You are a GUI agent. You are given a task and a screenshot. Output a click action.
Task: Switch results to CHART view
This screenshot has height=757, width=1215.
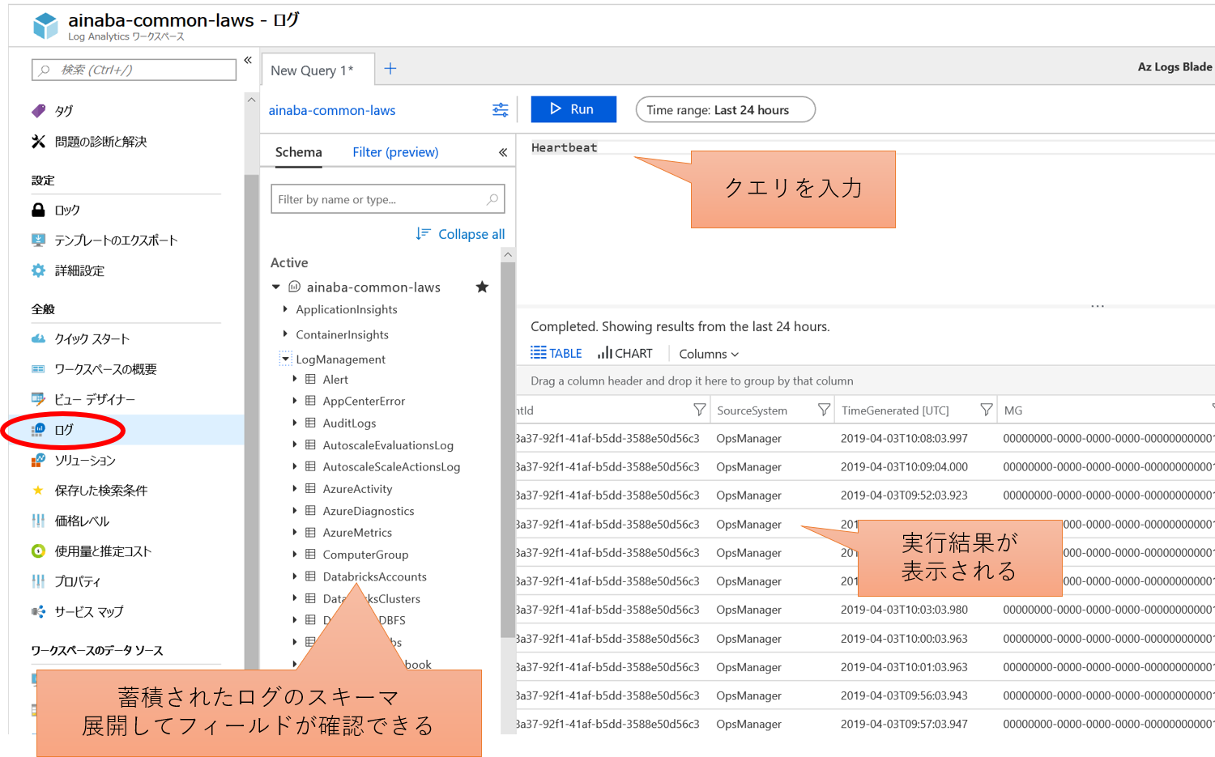(x=625, y=353)
